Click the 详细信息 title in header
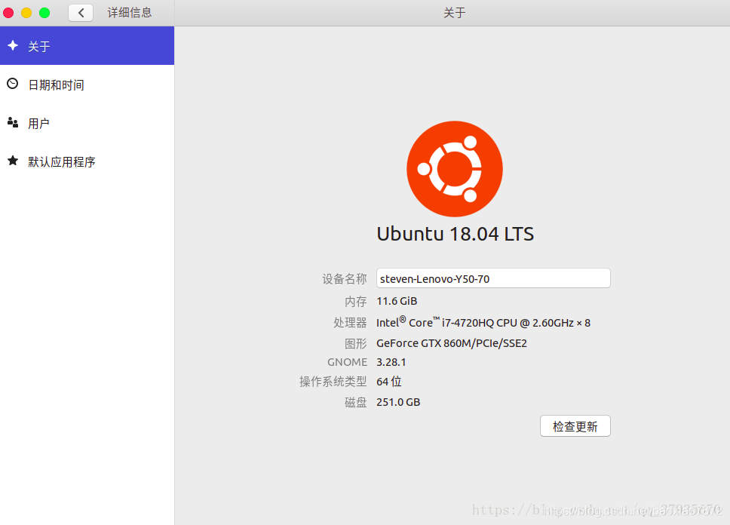Screen dimensions: 730x525 (130, 13)
